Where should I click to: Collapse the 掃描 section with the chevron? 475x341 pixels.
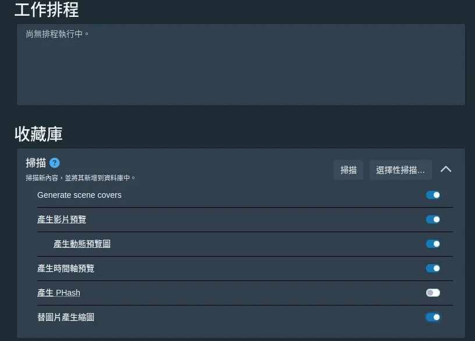point(446,169)
